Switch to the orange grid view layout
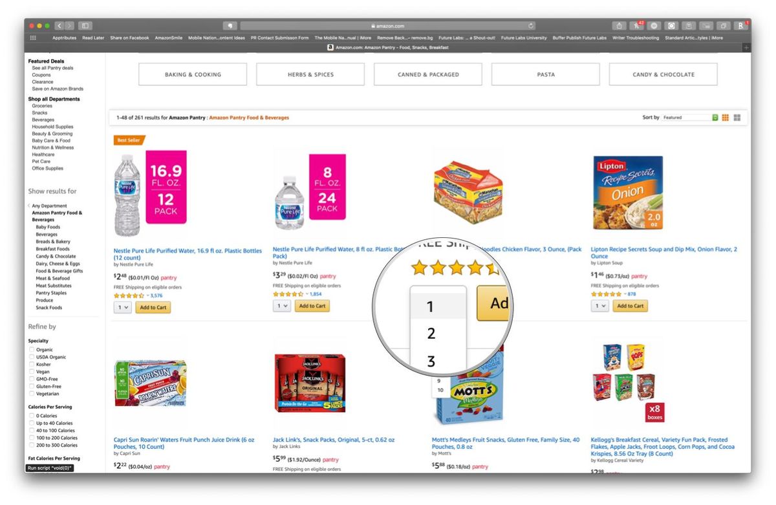Viewport: 776px width, 505px height. 725,117
